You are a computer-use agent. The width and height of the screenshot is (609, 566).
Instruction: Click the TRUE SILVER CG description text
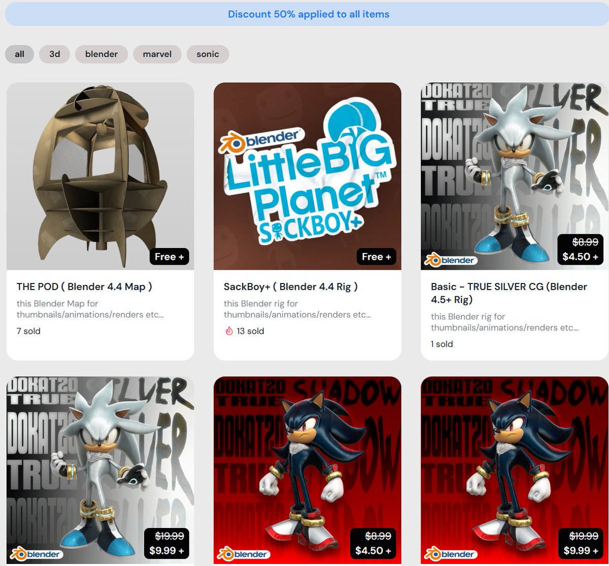[504, 322]
